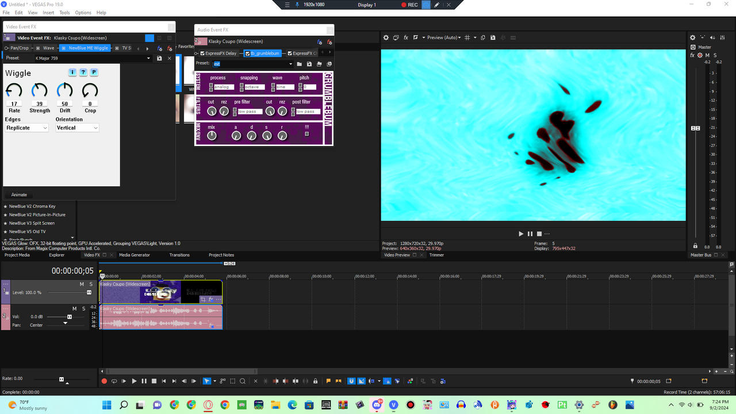This screenshot has height=414, width=736.
Task: Open Wiggle 'P' presets button
Action: click(x=94, y=72)
